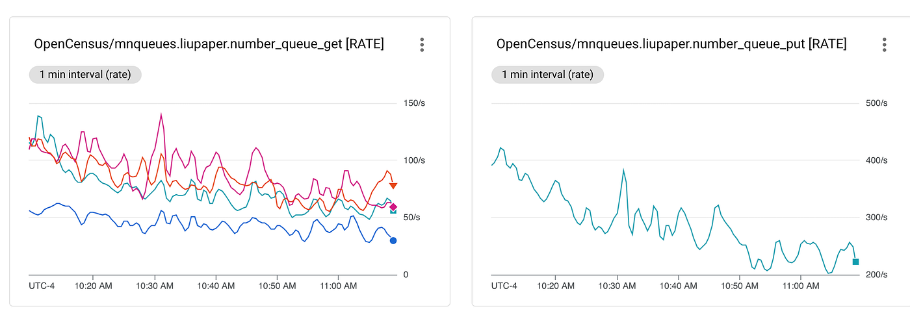
Task: Click the teal square marker in get chart
Action: [x=393, y=212]
